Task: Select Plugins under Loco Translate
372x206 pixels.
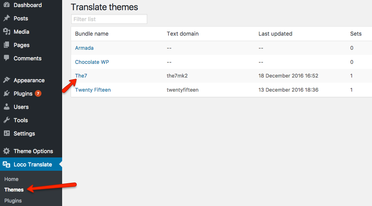Action: pos(13,201)
